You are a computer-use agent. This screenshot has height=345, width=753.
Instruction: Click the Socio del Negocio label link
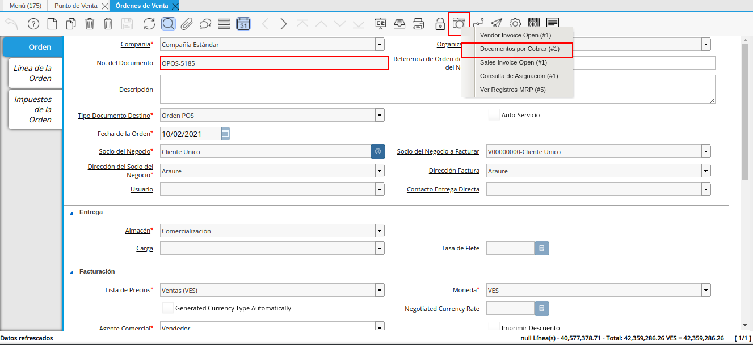click(124, 151)
